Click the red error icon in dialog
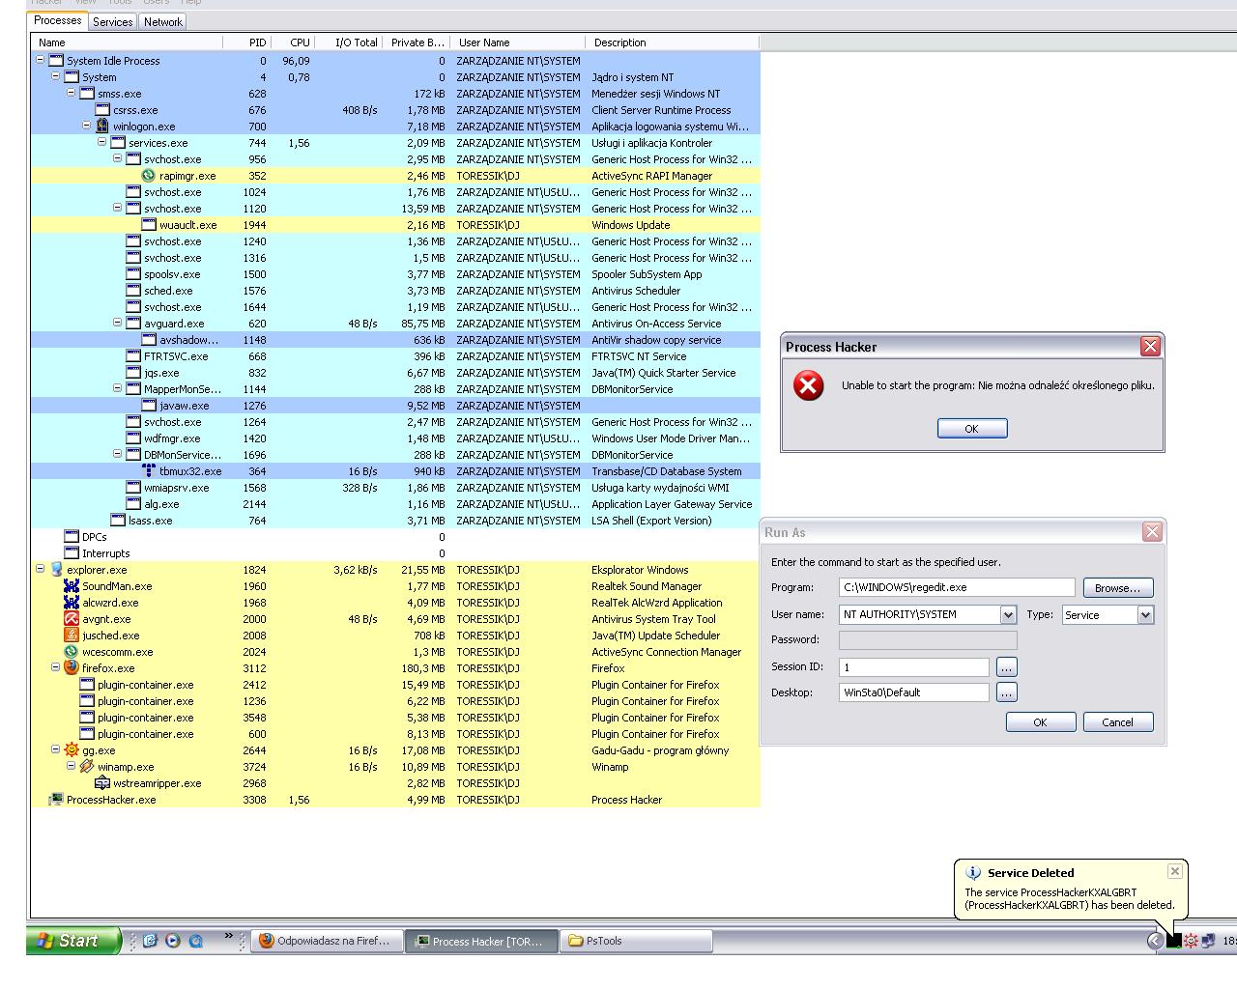Image resolution: width=1237 pixels, height=989 pixels. 809,386
